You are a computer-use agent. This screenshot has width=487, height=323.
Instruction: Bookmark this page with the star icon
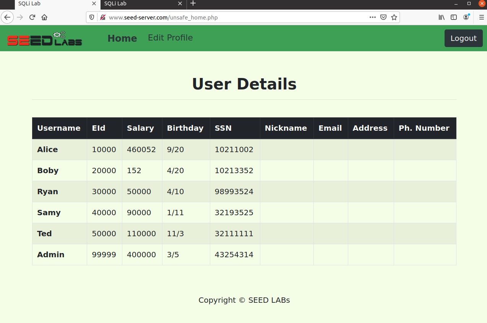(x=394, y=17)
